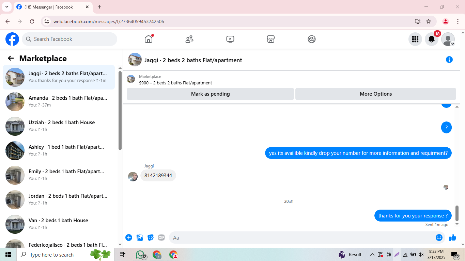Viewport: 465px width, 261px height.
Task: Click the browser back arrow
Action: 7,21
